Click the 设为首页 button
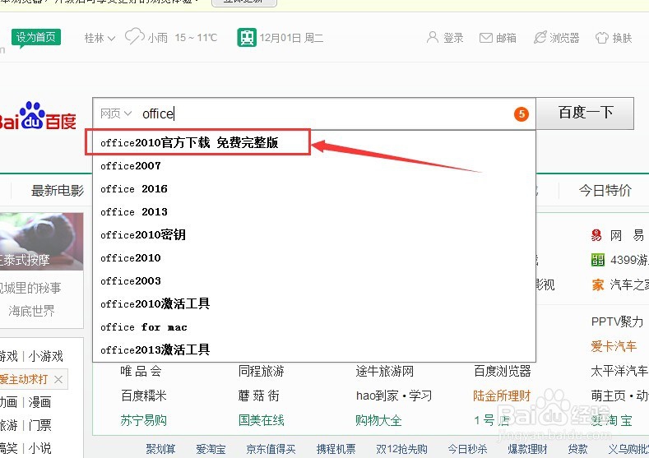 (x=36, y=37)
